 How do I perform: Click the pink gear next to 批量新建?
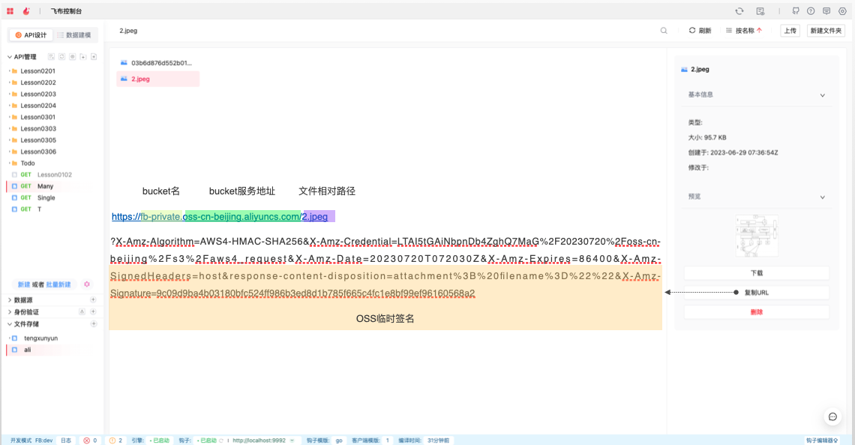pos(87,284)
